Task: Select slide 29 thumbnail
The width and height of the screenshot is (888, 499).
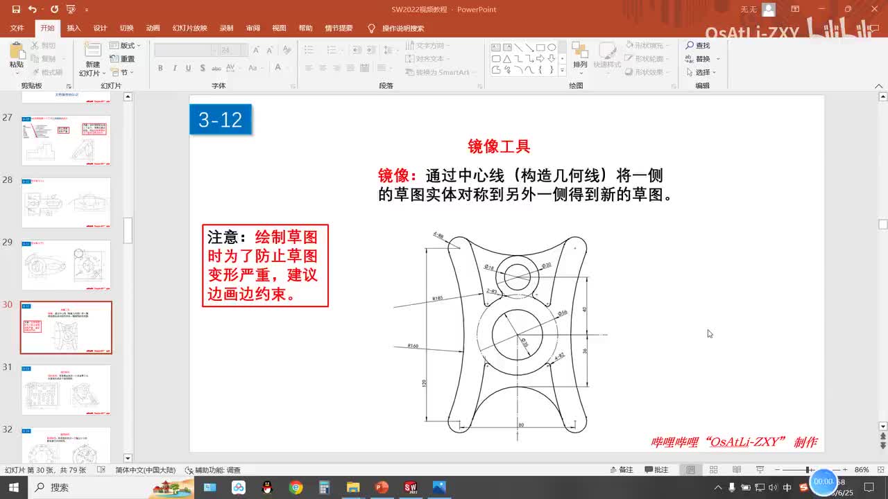Action: coord(66,265)
